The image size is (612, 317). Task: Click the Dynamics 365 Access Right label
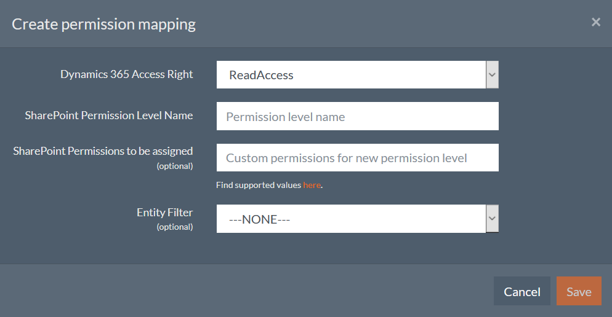pos(126,74)
